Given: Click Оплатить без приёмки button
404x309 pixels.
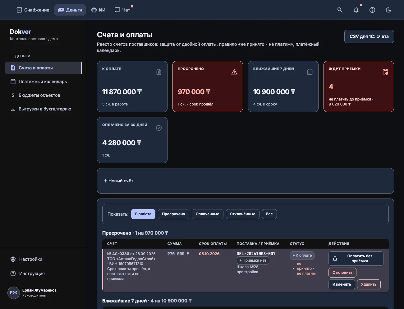Looking at the screenshot, I should [x=356, y=259].
